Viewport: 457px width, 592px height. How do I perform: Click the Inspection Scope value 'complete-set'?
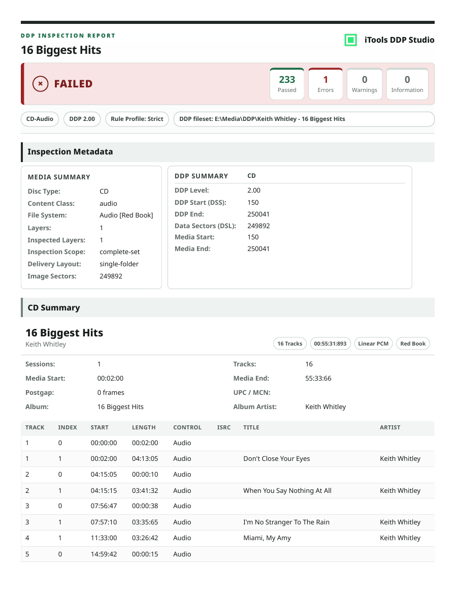pyautogui.click(x=120, y=252)
